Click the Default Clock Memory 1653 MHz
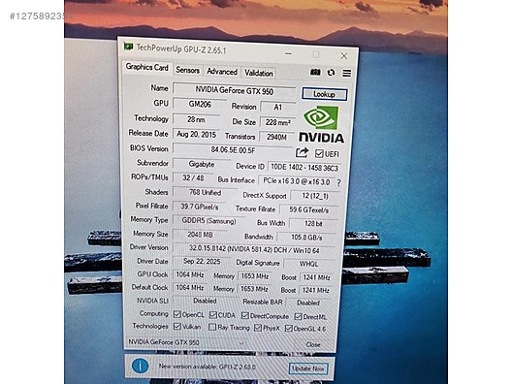 pos(254,289)
